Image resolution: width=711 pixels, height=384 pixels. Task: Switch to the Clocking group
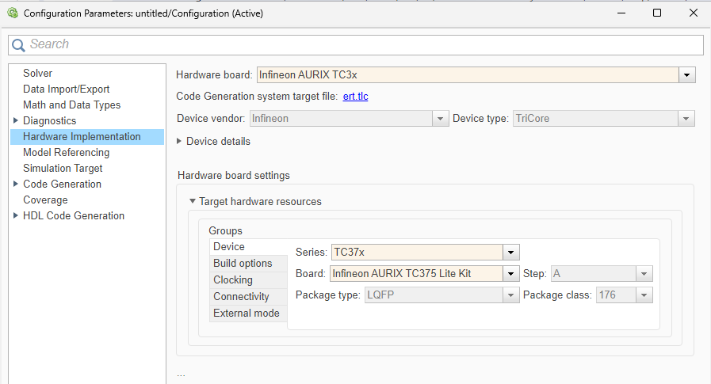(233, 279)
